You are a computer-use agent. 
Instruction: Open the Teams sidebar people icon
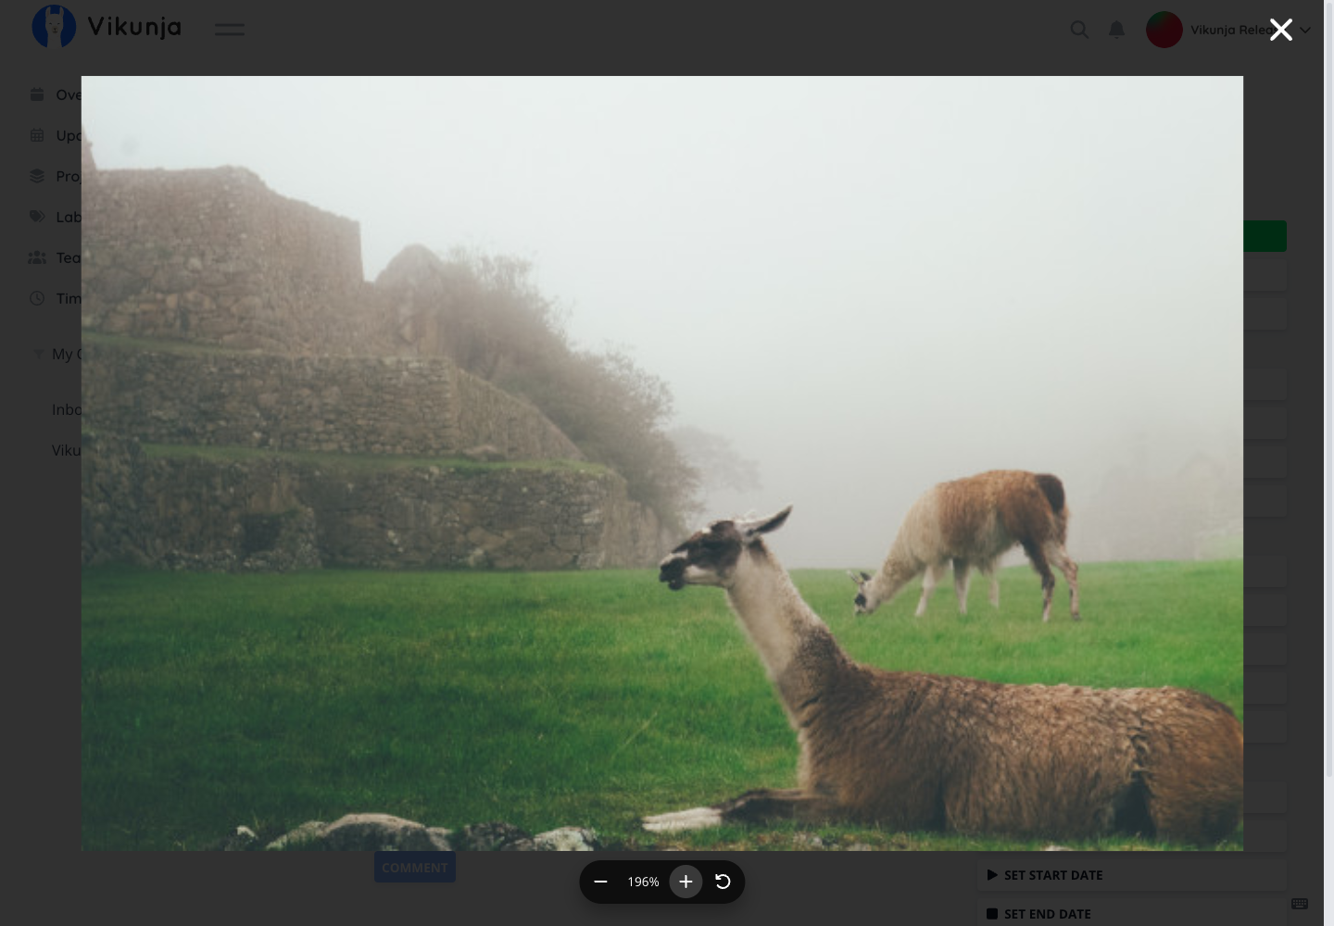[37, 257]
